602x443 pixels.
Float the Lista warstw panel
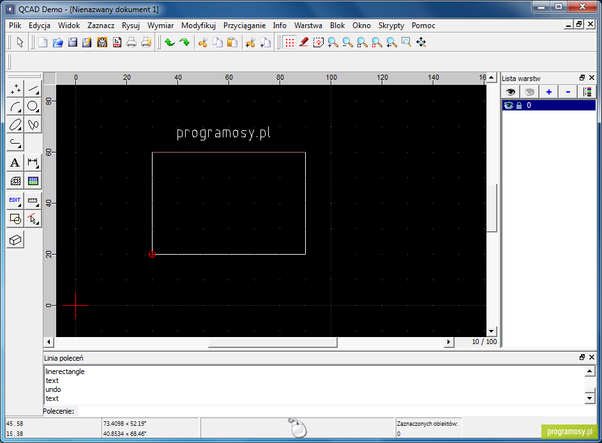pos(582,78)
